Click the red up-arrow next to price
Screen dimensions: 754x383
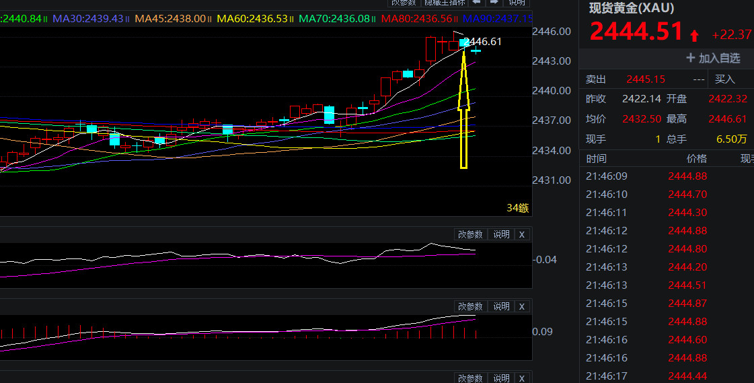pos(694,35)
